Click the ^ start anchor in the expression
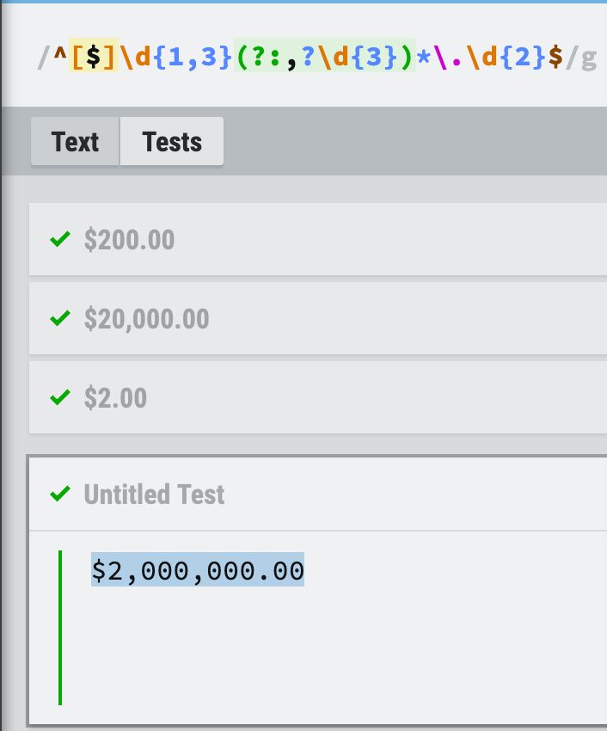This screenshot has height=731, width=607. pyautogui.click(x=59, y=58)
